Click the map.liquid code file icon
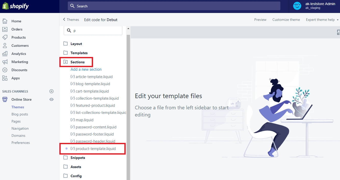The width and height of the screenshot is (340, 180). click(x=73, y=120)
